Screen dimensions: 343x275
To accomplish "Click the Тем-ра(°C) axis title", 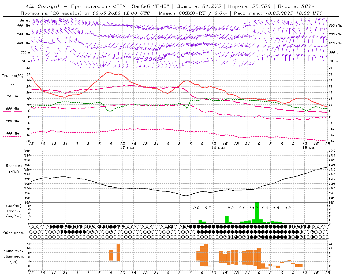I will click(13, 76).
